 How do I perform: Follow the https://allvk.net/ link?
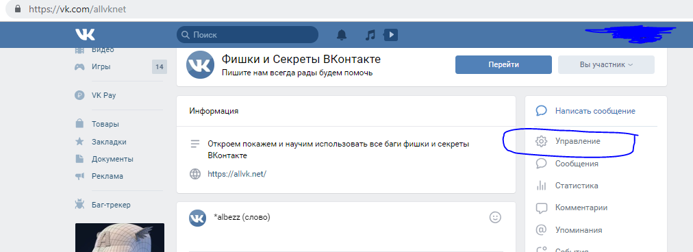[237, 174]
